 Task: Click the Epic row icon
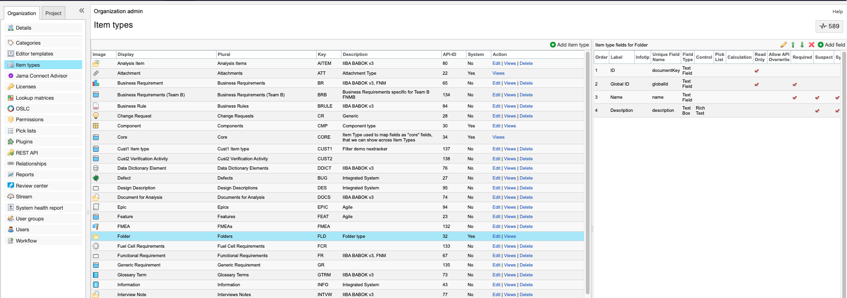(96, 207)
